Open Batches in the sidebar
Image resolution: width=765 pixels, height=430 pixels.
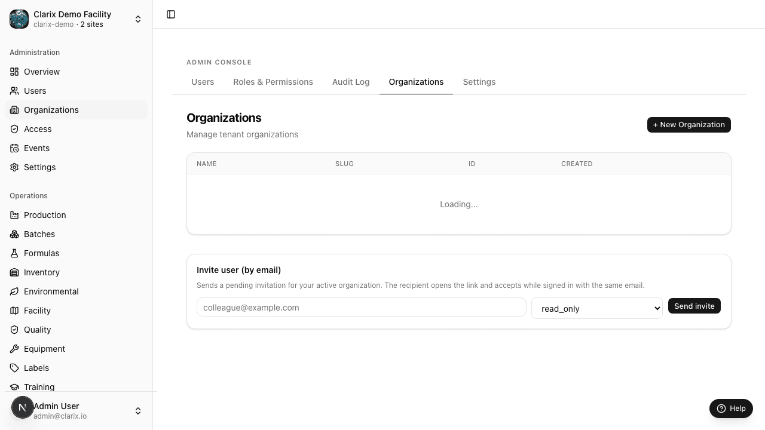coord(76,234)
